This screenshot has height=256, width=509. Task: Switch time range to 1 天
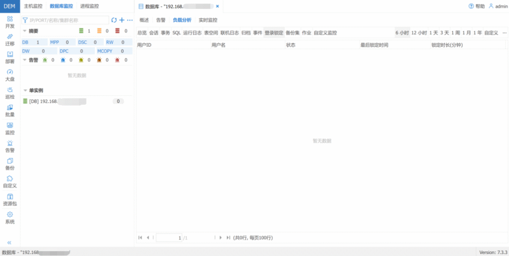pyautogui.click(x=433, y=33)
